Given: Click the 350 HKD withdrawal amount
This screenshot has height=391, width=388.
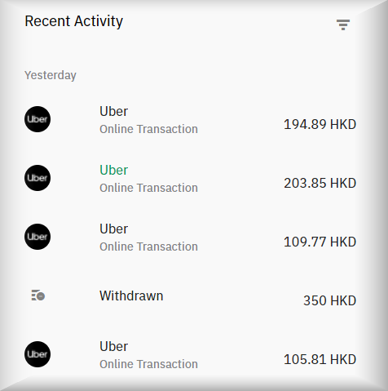Looking at the screenshot, I should 329,300.
